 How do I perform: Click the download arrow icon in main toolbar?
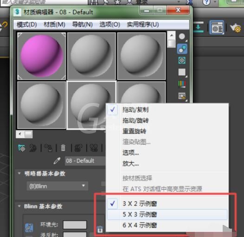point(198,27)
